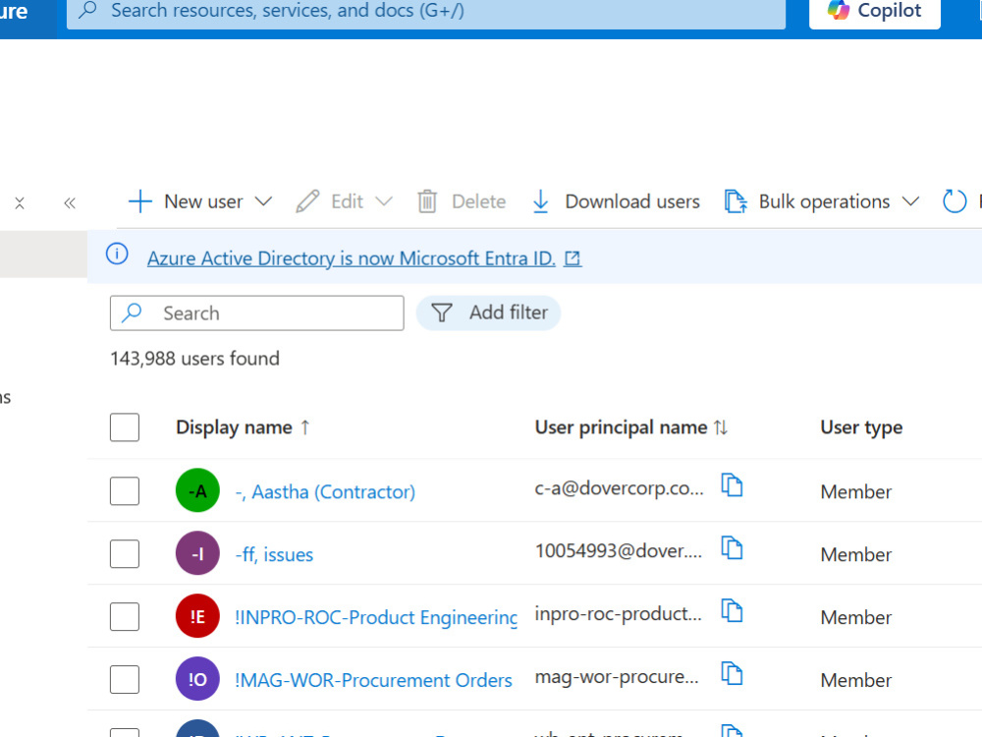Copy UPN mag-wor-procure... with copy icon
The height and width of the screenshot is (737, 982).
pyautogui.click(x=732, y=674)
